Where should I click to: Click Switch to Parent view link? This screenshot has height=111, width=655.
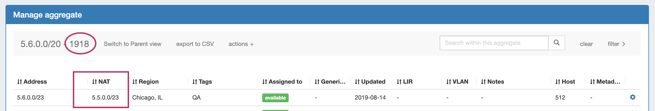pyautogui.click(x=132, y=44)
